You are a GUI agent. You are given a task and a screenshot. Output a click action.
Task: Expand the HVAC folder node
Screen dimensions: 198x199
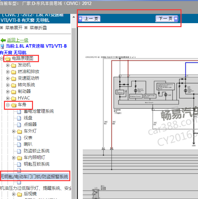[x=8, y=98]
